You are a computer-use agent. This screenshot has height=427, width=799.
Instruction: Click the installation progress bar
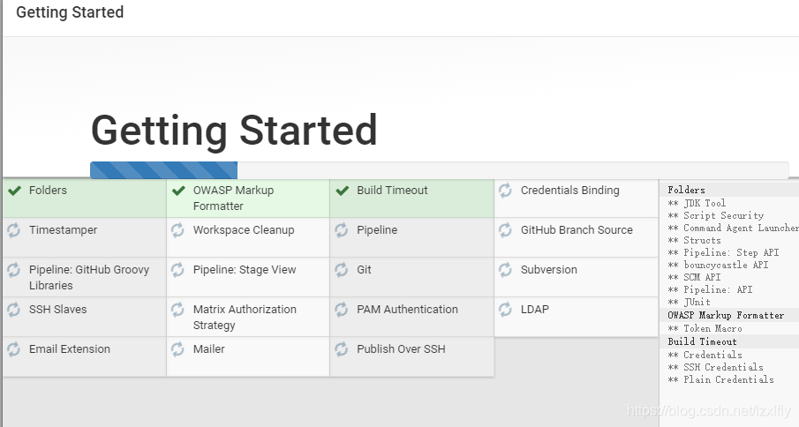[x=439, y=170]
